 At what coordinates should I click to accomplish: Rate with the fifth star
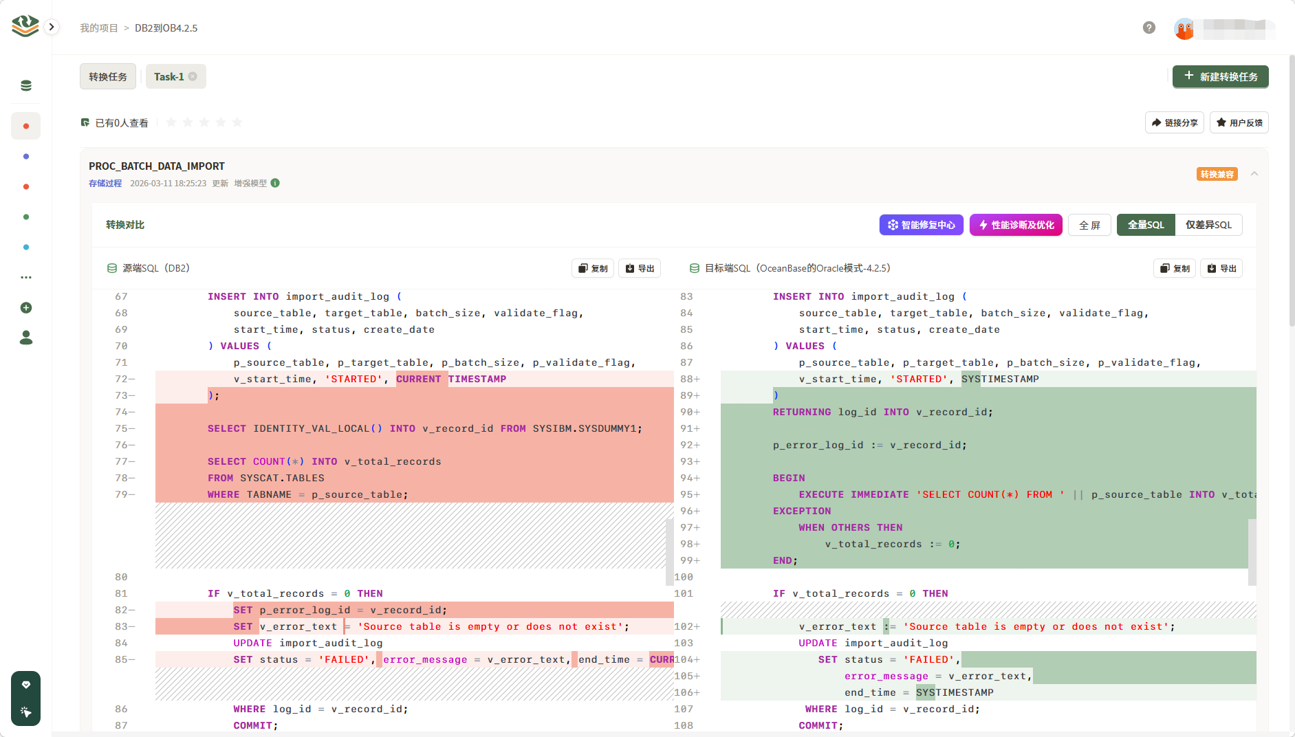[237, 122]
